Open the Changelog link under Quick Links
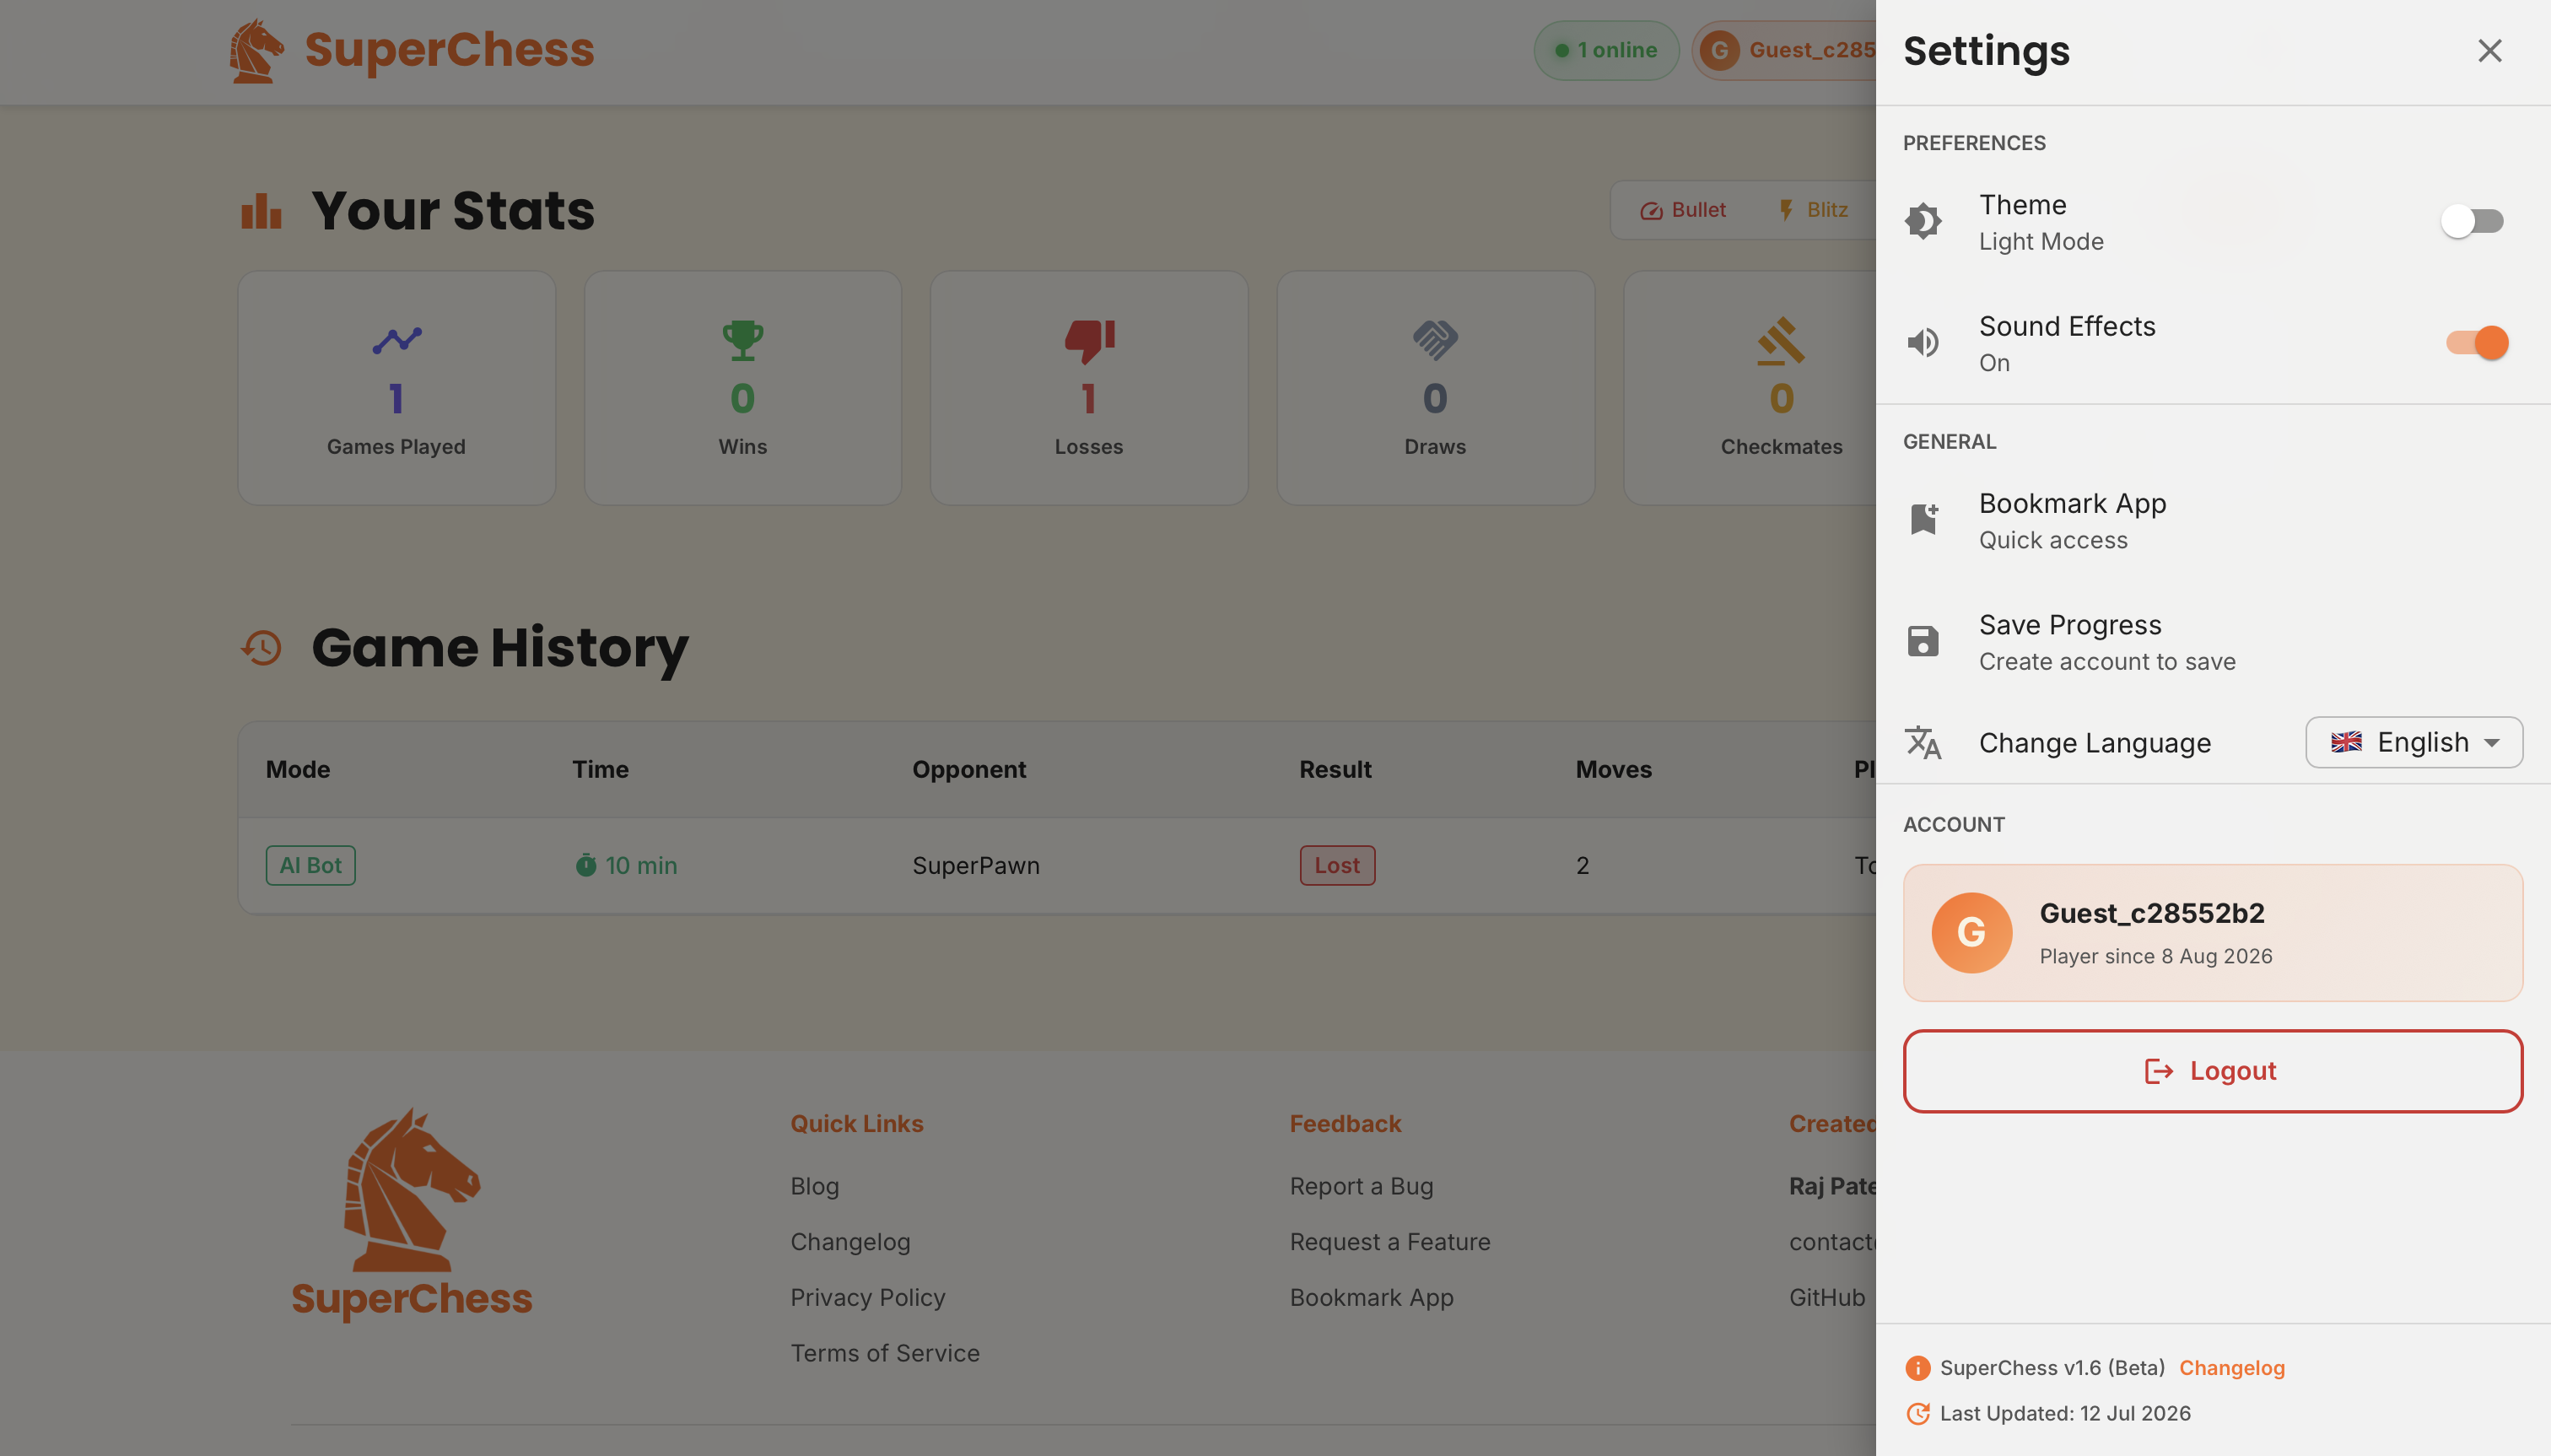2551x1456 pixels. [x=850, y=1243]
